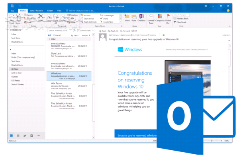The image size is (239, 157).
Task: Click the smiley feedback icon
Action: (228, 10)
